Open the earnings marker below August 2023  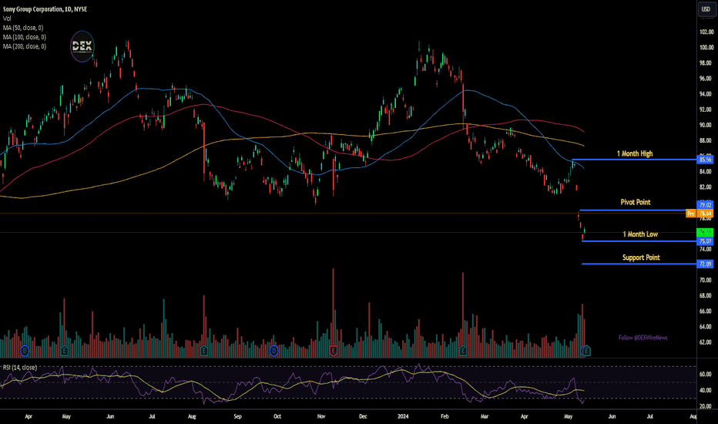204,352
